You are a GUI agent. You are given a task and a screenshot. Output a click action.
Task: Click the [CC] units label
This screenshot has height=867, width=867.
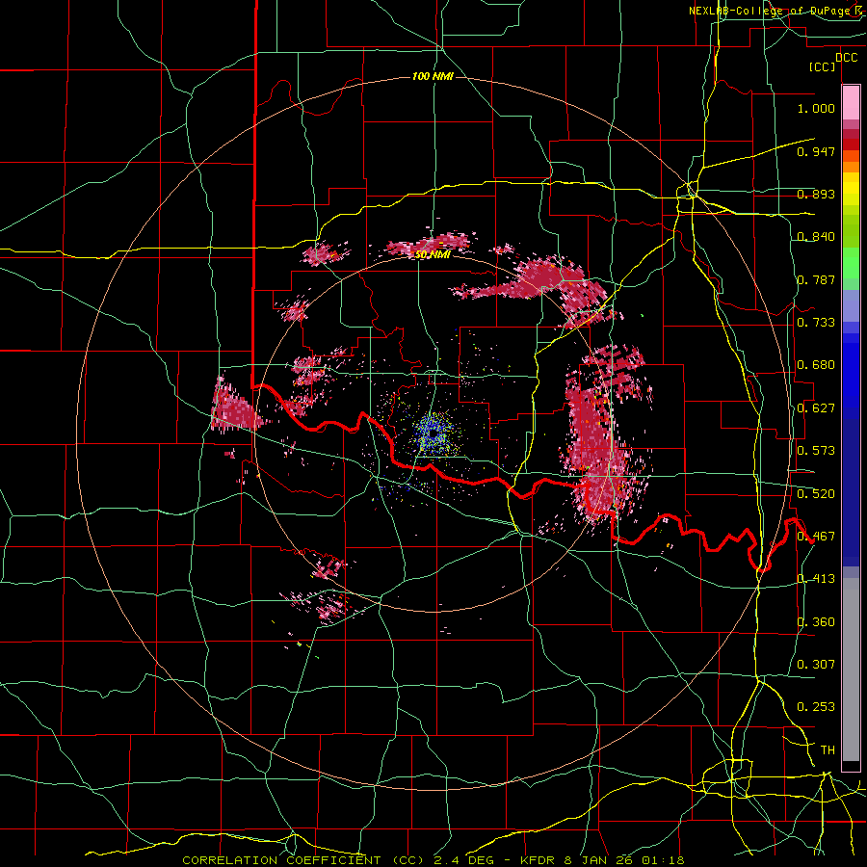click(823, 66)
